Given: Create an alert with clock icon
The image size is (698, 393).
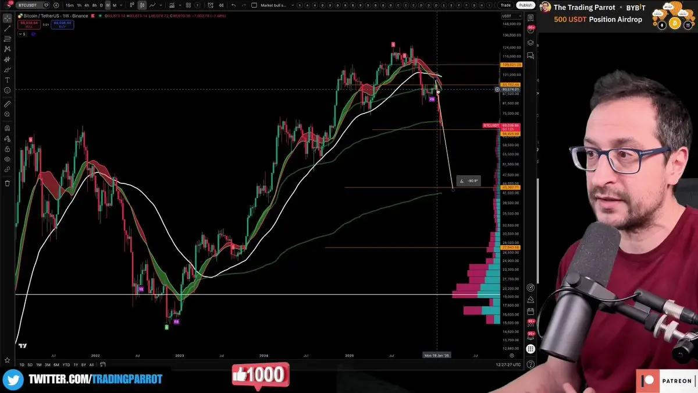Looking at the screenshot, I should [x=211, y=5].
